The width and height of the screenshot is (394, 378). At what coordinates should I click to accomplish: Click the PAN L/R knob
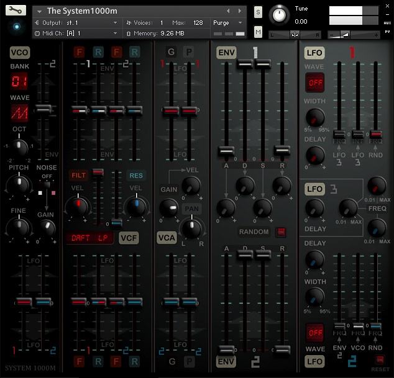pyautogui.click(x=192, y=228)
